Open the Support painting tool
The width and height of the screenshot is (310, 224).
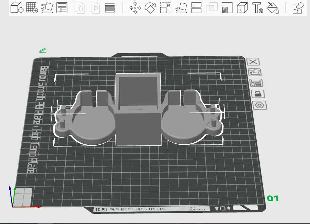point(227,8)
